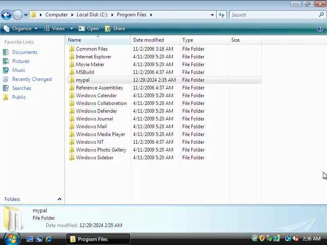Select the Windows Defender folder icon
Viewport: 327px width, 245px height.
point(72,111)
